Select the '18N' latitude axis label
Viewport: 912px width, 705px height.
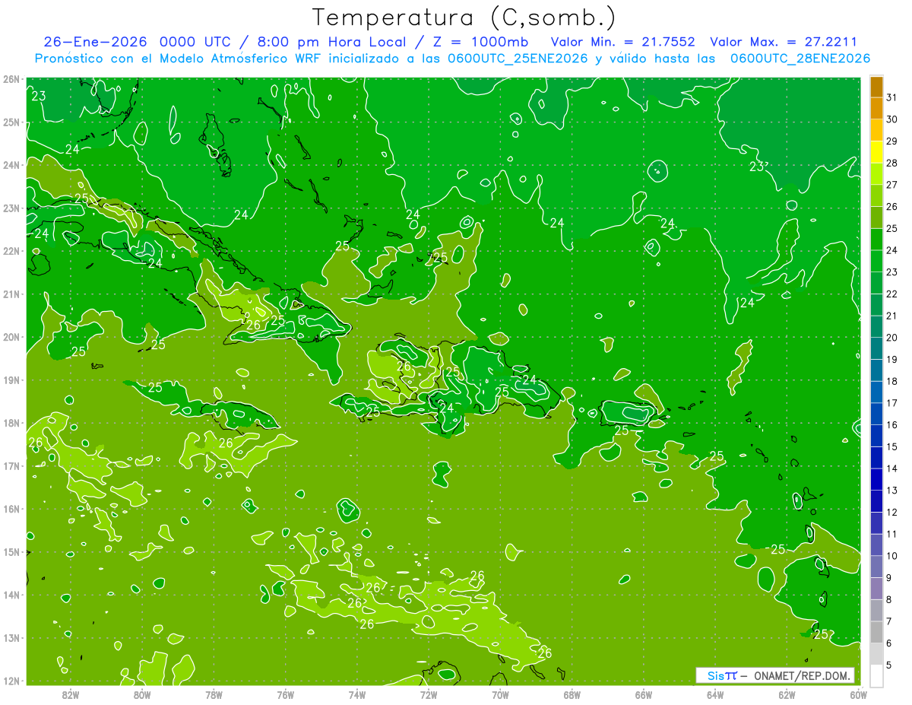click(11, 423)
